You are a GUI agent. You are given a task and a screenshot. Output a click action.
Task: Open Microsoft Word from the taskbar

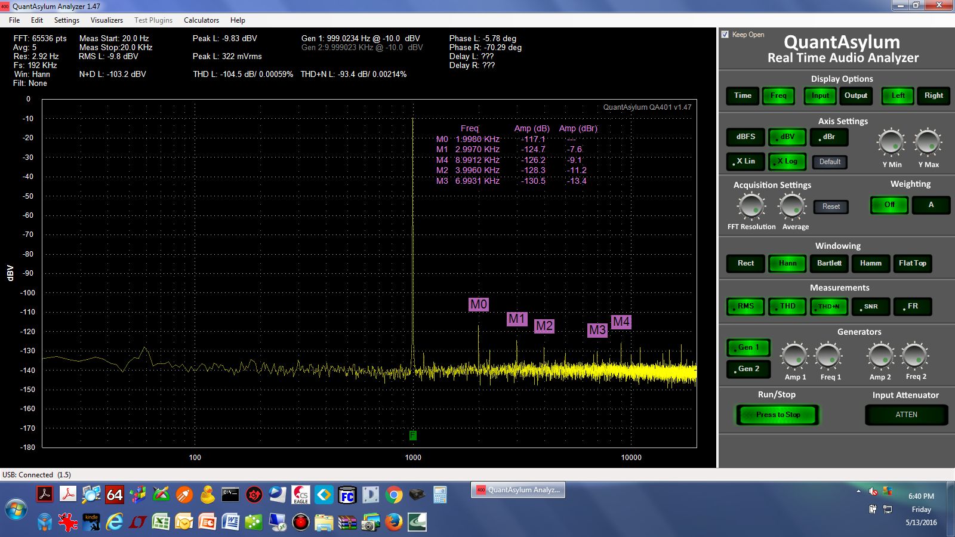(230, 523)
